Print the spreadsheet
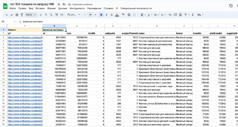This screenshot has width=238, height=127. pyautogui.click(x=17, y=15)
